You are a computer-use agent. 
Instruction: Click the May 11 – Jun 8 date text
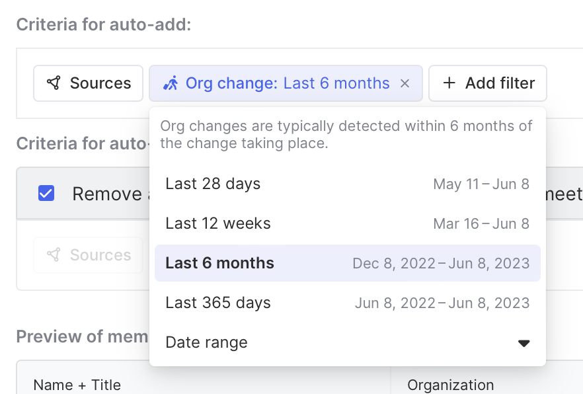(x=481, y=184)
